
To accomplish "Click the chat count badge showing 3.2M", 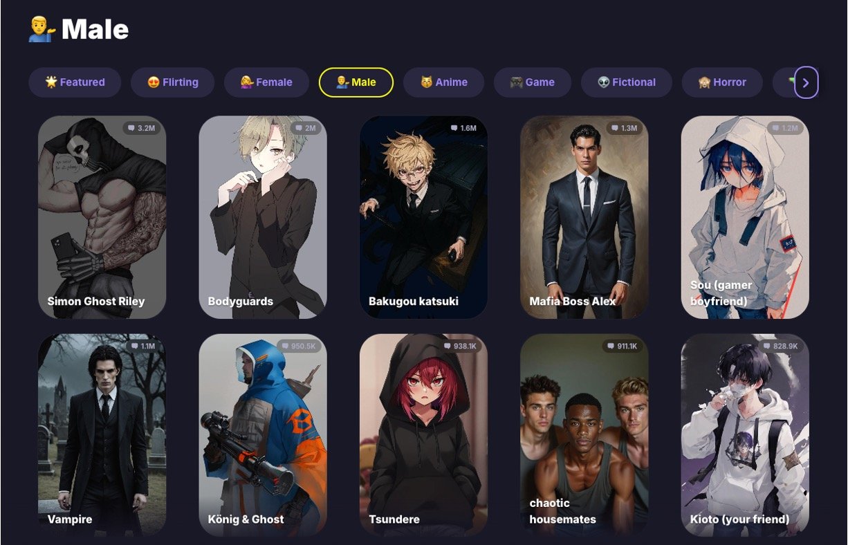I will tap(142, 128).
